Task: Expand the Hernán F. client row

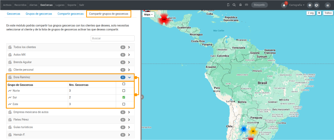Action: tap(129, 135)
